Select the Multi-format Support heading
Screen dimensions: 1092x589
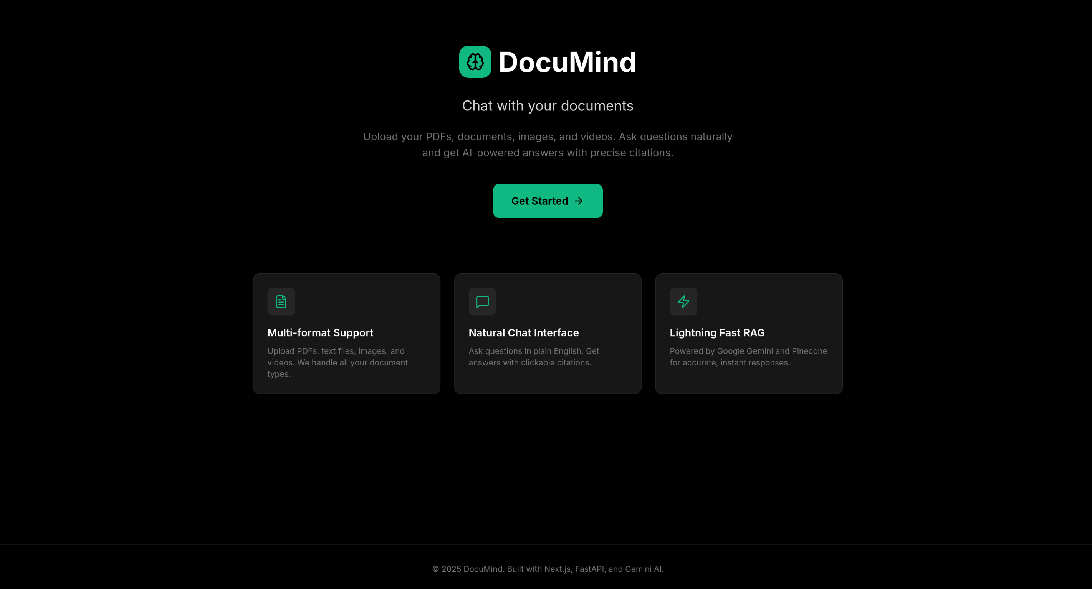[320, 333]
